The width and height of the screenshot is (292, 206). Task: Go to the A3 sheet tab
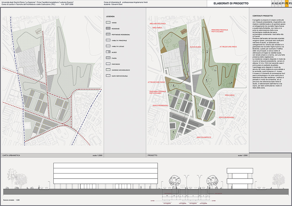[x=280, y=4]
